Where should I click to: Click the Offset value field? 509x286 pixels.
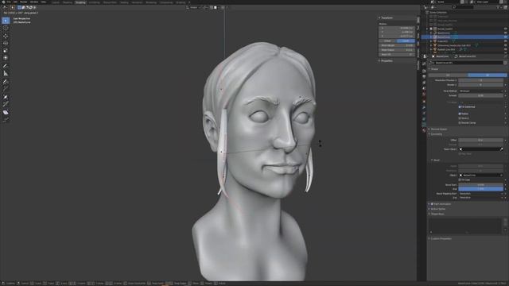pos(480,140)
